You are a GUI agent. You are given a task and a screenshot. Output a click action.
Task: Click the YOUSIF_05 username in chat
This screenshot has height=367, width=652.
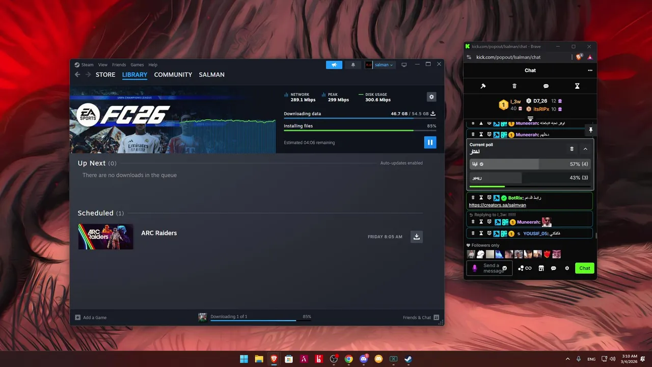pyautogui.click(x=535, y=233)
